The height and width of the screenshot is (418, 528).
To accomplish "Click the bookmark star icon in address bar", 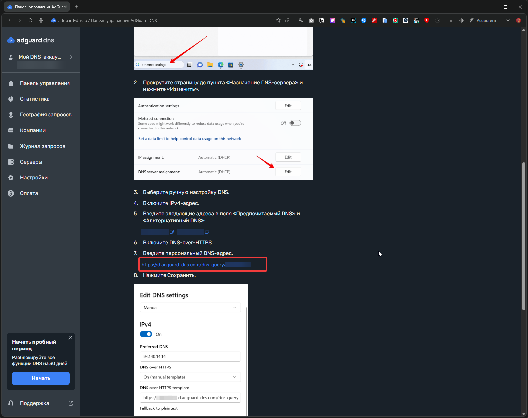I will 278,20.
